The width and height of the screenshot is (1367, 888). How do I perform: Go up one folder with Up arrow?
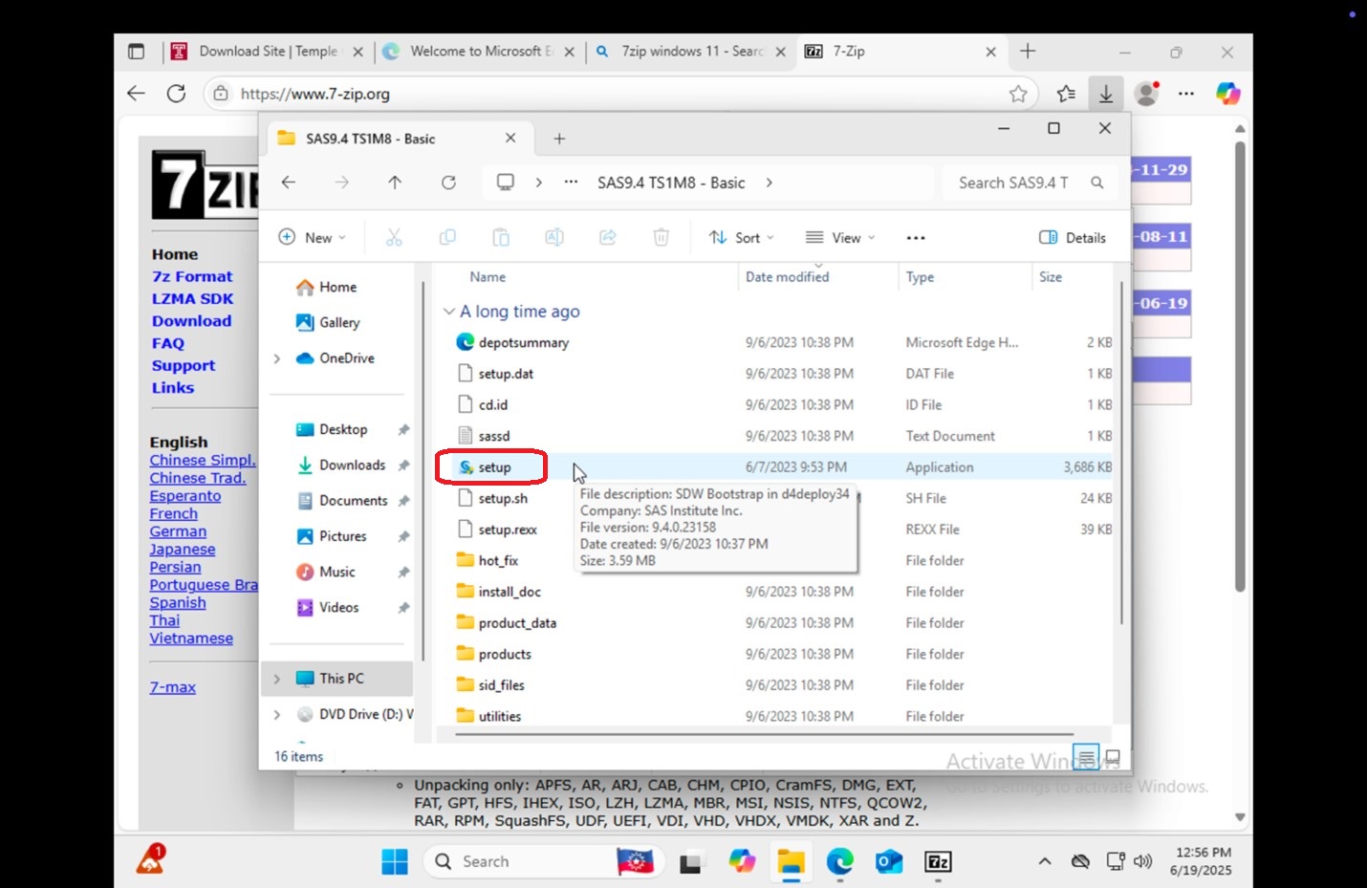(x=395, y=183)
